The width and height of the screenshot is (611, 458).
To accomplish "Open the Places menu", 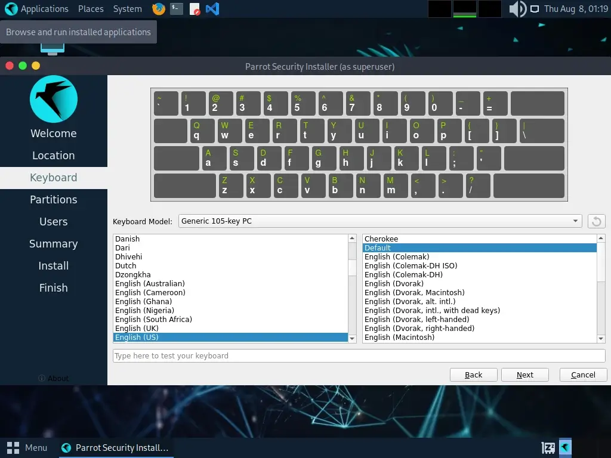I will (x=91, y=9).
